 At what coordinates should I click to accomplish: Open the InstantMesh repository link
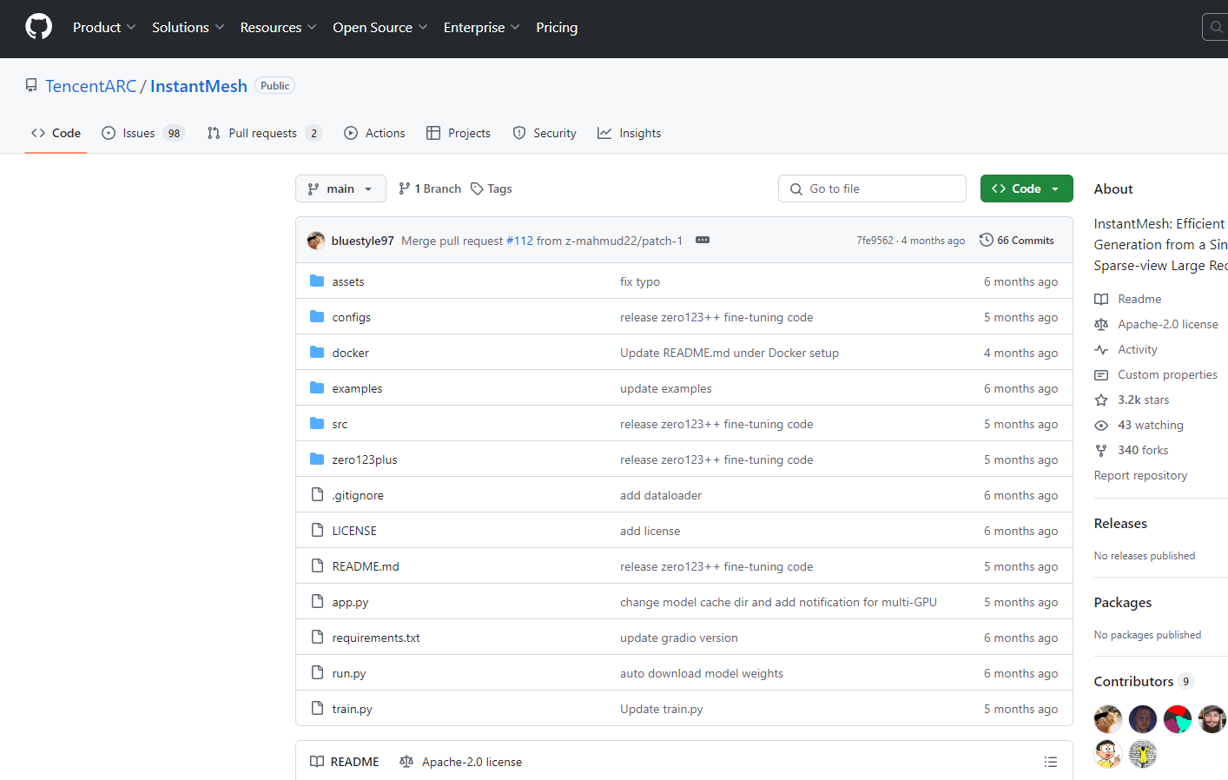pos(199,86)
